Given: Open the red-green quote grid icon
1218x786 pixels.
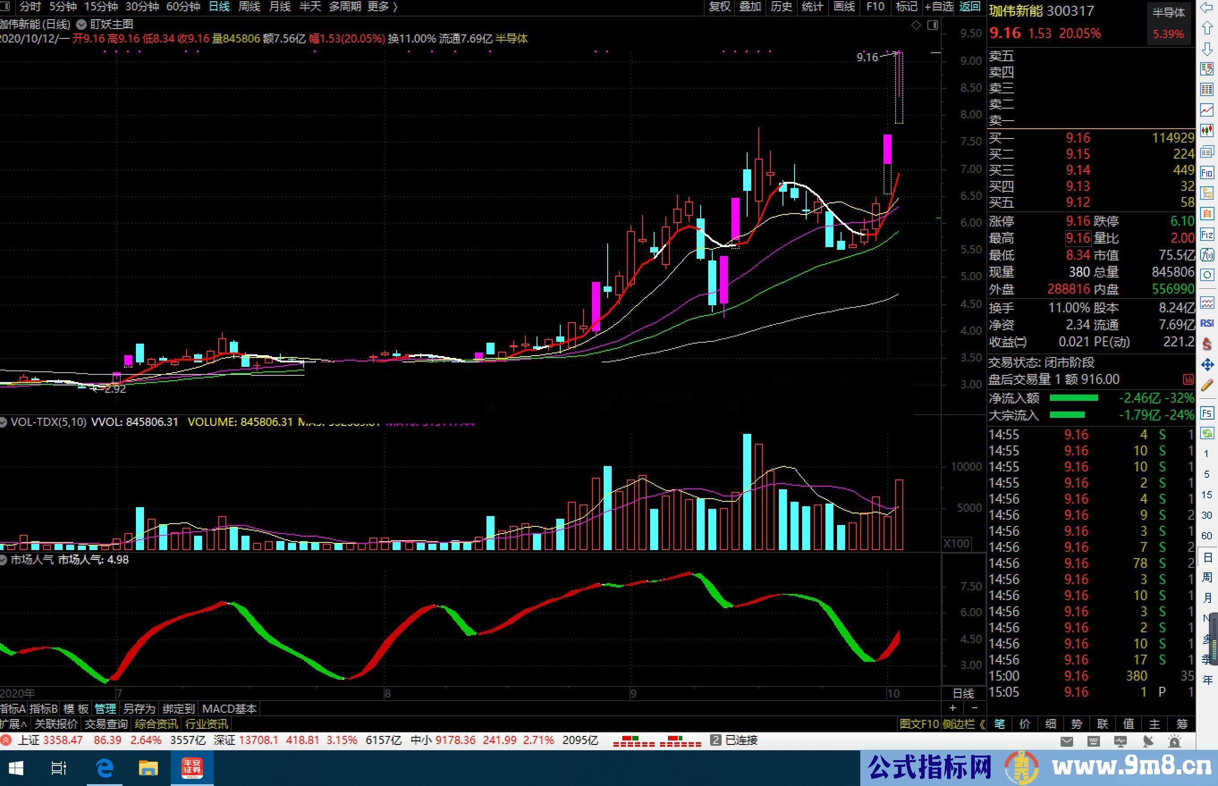Looking at the screenshot, I should pyautogui.click(x=1207, y=69).
